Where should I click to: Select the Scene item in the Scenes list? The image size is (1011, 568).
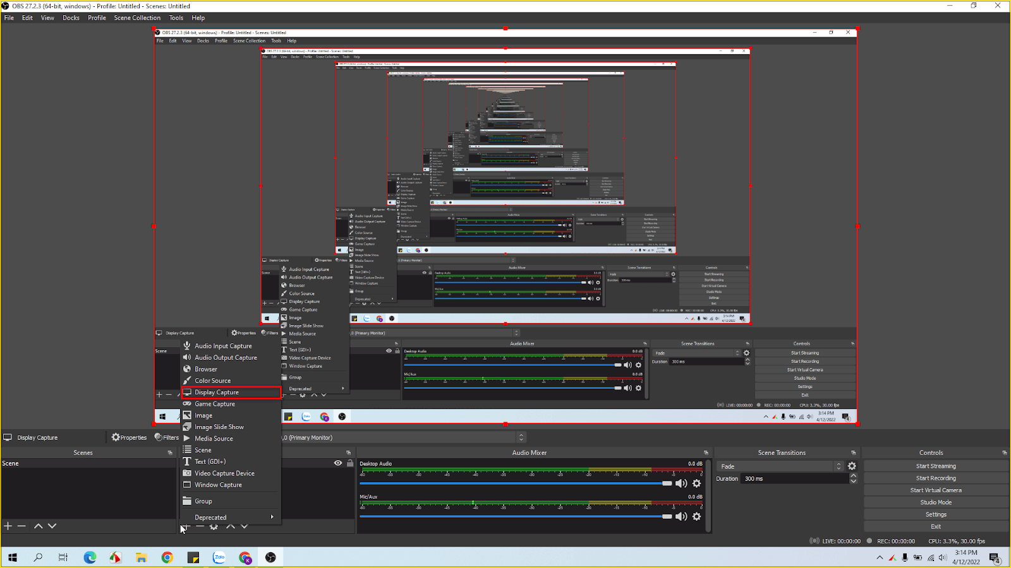(88, 463)
